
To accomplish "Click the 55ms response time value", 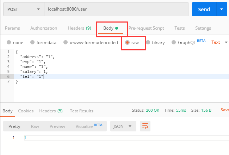I will (x=181, y=110).
